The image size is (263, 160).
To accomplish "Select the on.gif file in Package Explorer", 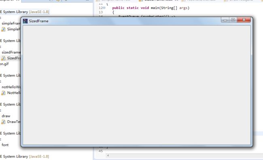I will (x=4, y=64).
